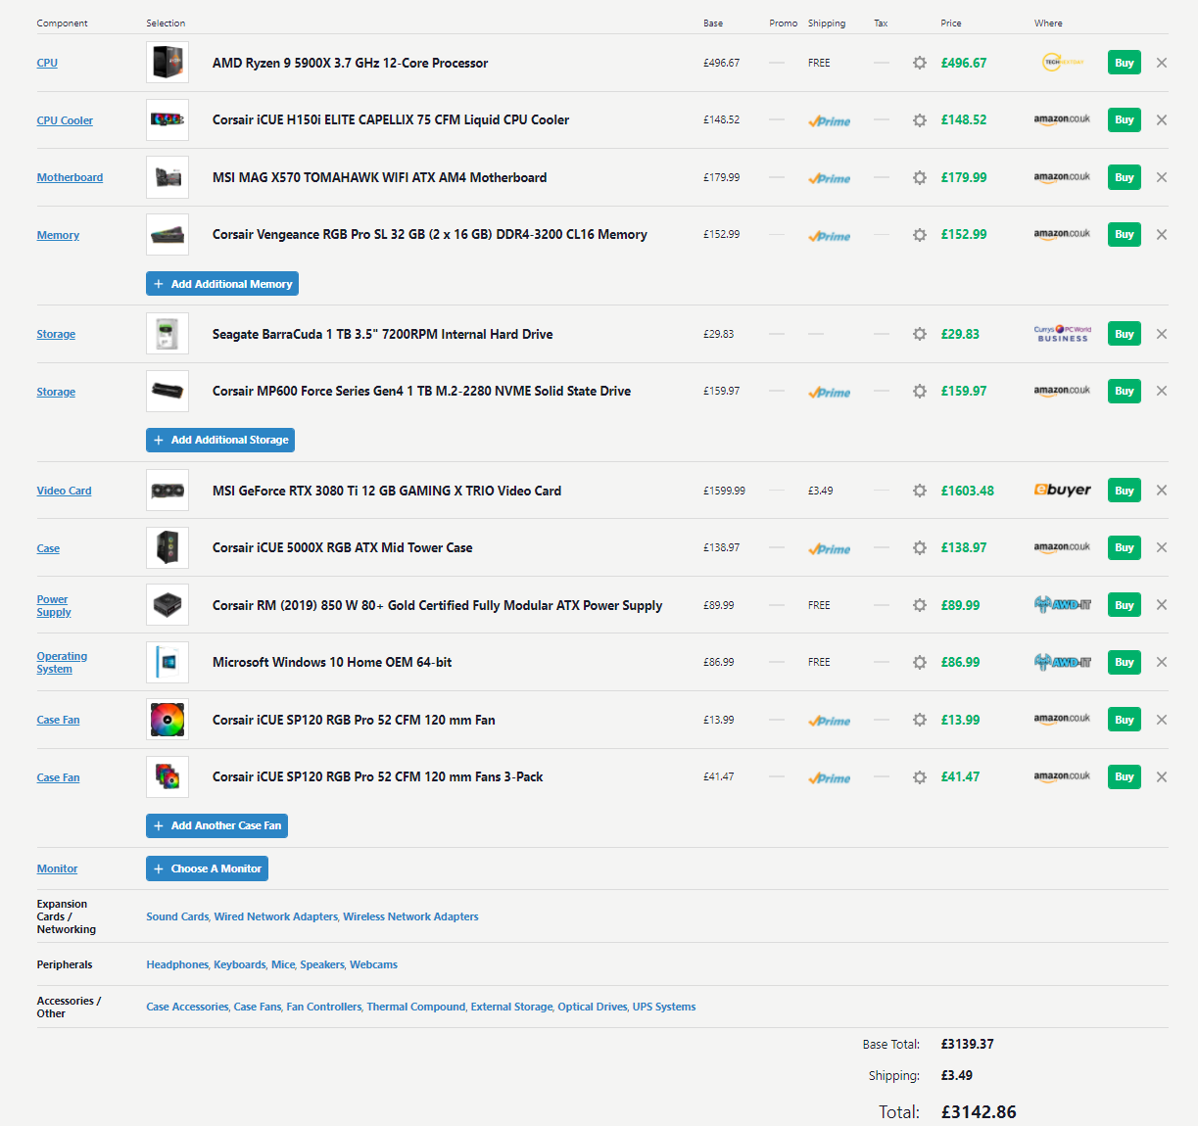Viewport: 1198px width, 1126px height.
Task: Open the Video Card component link
Action: (x=64, y=491)
